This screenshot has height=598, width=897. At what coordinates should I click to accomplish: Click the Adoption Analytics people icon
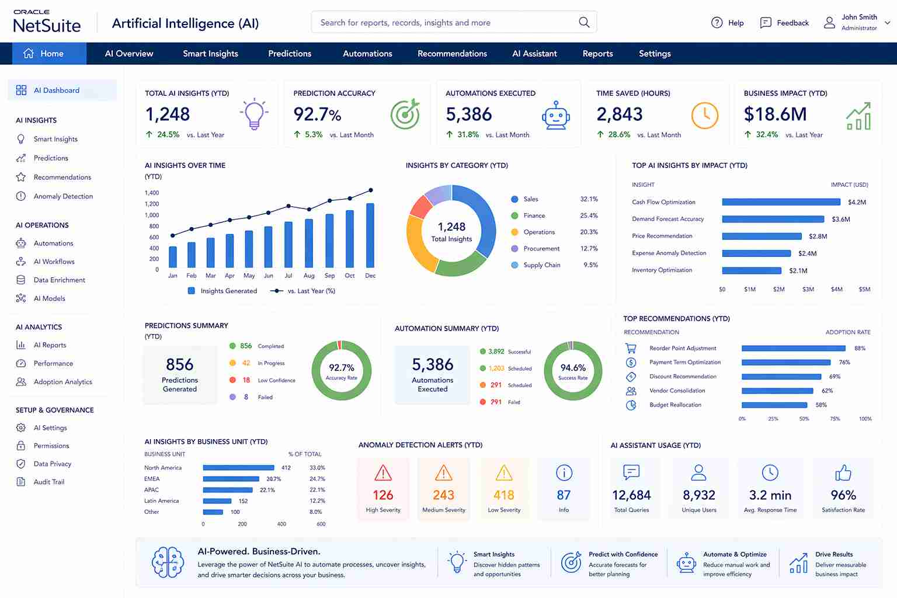click(21, 382)
